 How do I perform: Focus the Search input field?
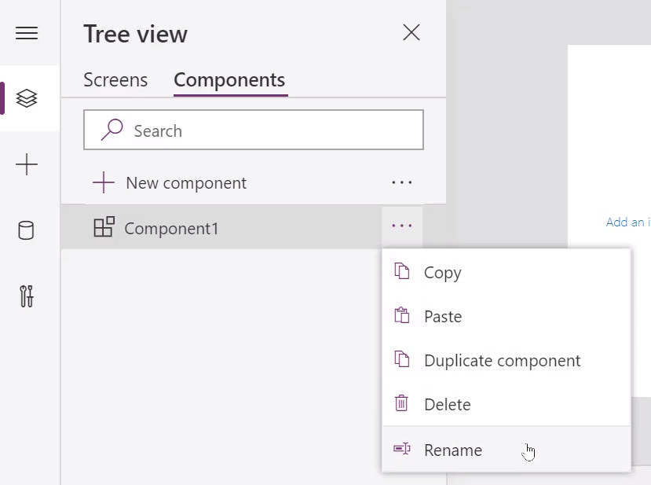[254, 130]
